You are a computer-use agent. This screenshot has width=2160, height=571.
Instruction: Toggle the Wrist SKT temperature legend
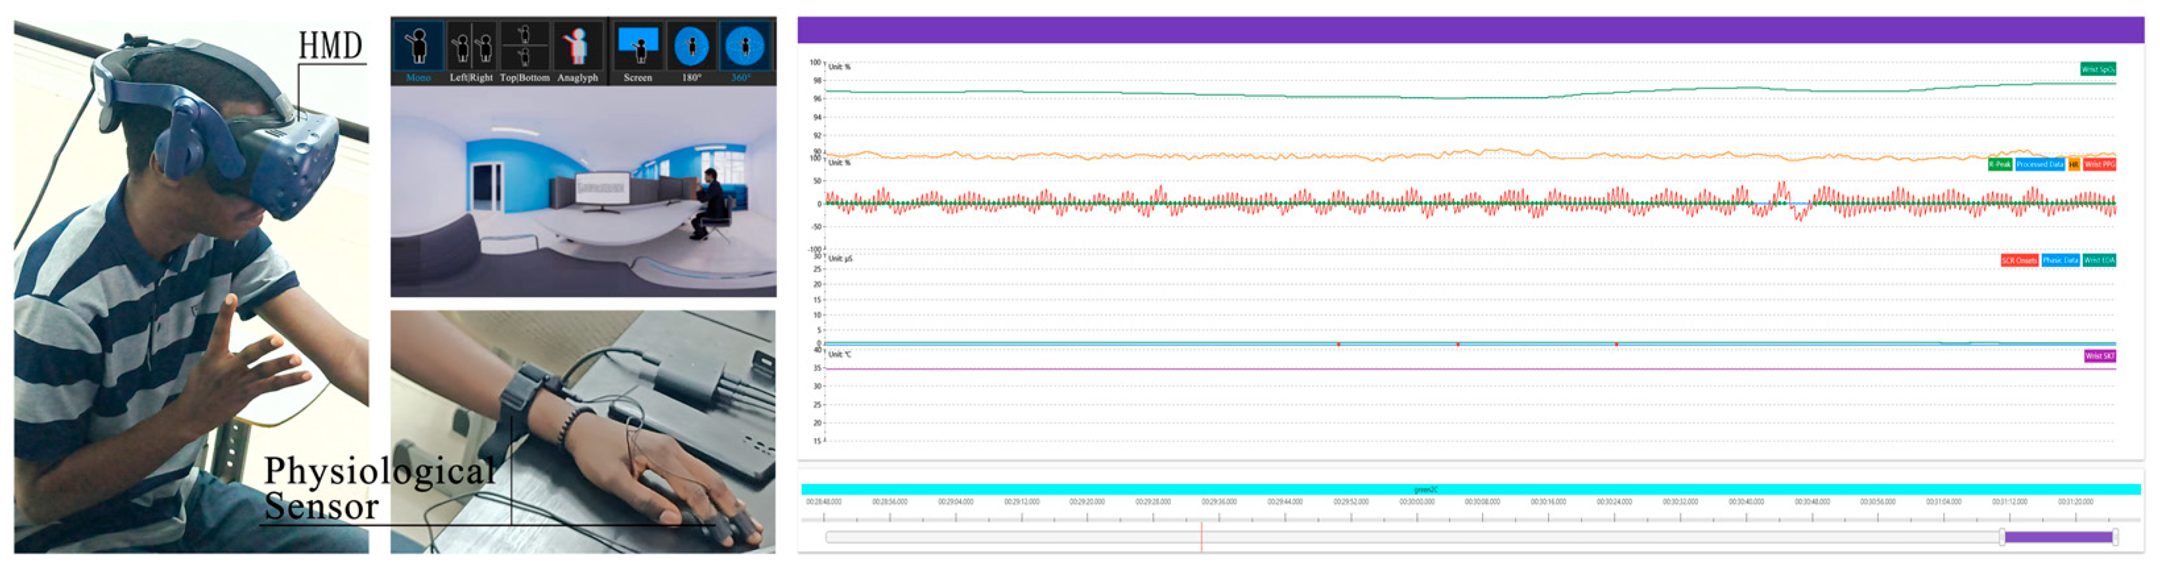pos(2099,356)
